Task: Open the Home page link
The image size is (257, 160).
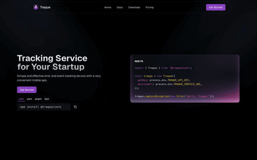Action: tap(108, 7)
